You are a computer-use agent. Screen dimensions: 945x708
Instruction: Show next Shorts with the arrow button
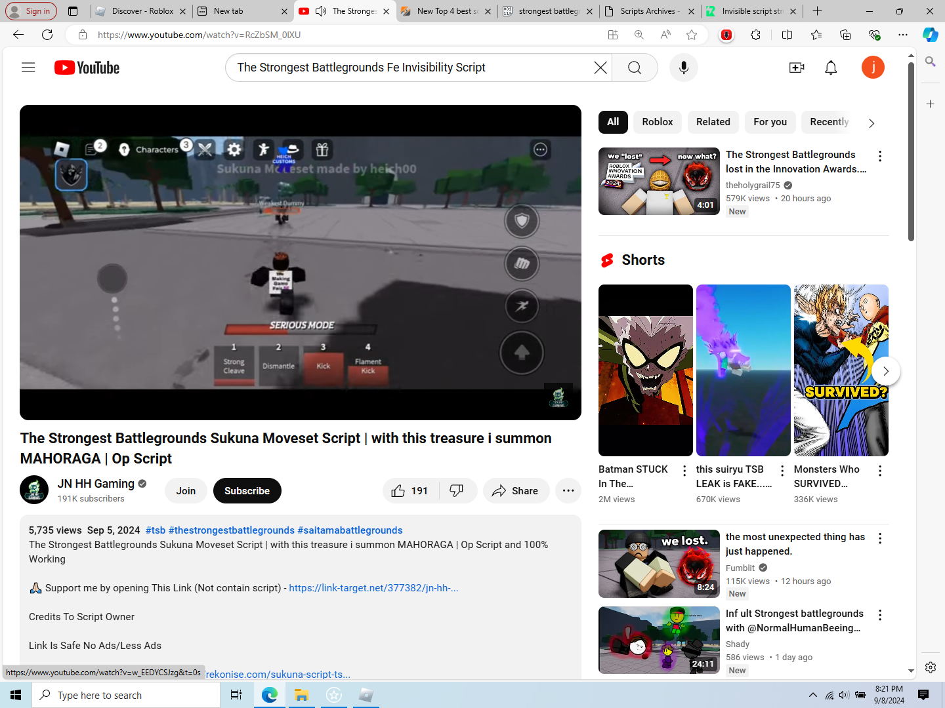[886, 371]
